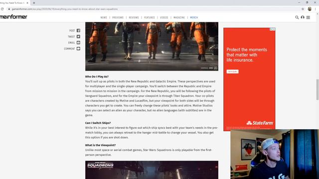Click the POST share label
The image size is (319, 179).
click(x=72, y=30)
